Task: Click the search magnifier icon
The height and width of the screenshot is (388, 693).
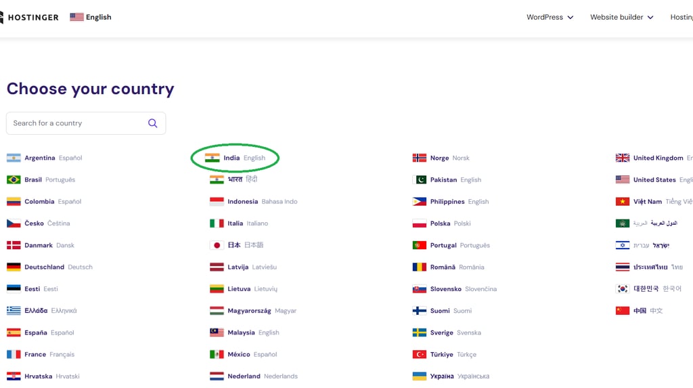Action: point(152,123)
